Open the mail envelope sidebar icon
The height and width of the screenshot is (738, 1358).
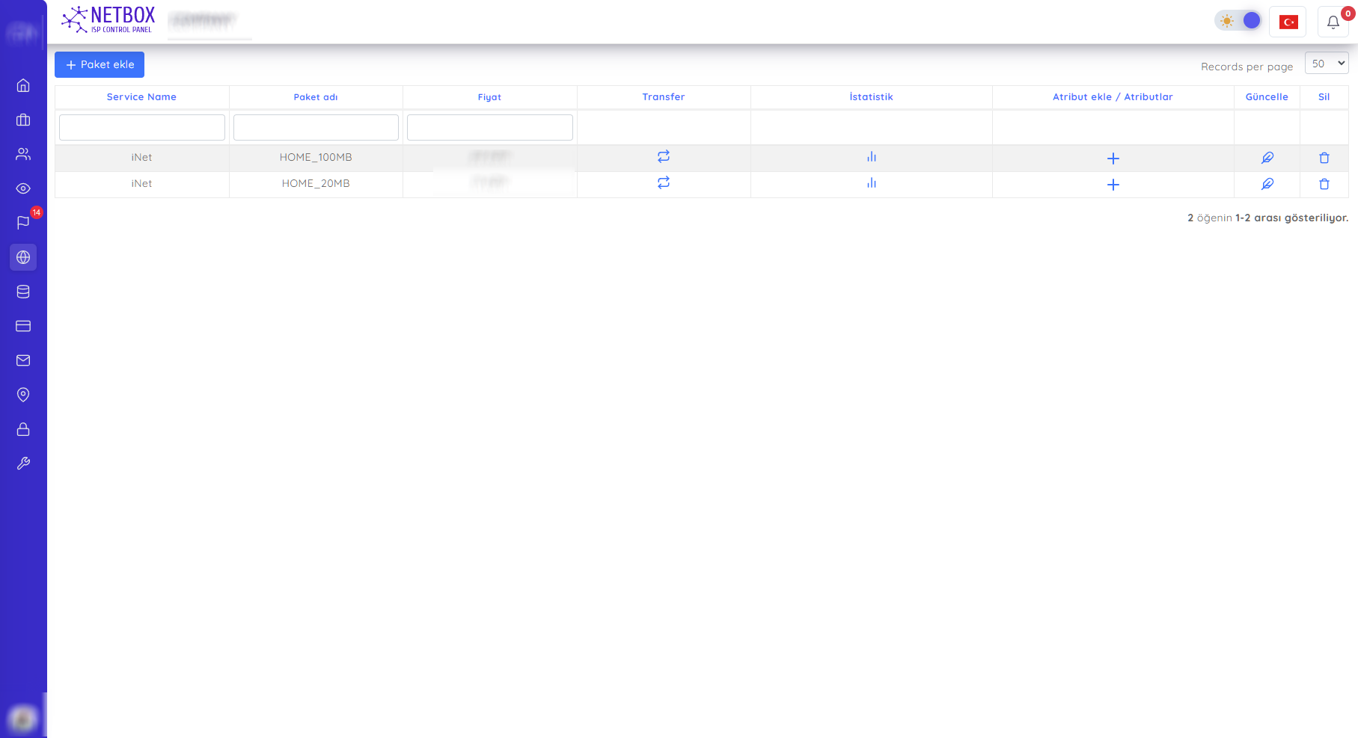23,360
